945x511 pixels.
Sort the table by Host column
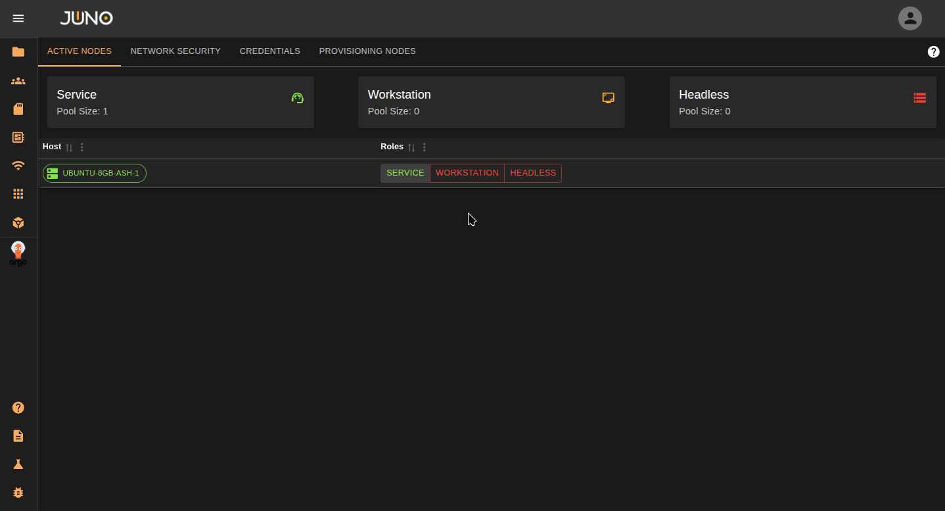click(x=69, y=147)
